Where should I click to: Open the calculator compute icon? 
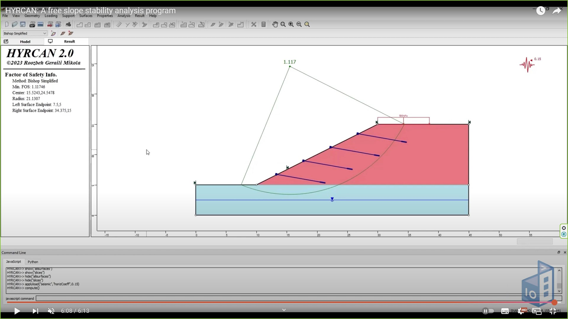click(x=263, y=25)
